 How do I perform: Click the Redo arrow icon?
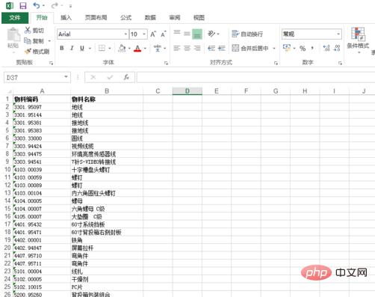click(x=55, y=5)
